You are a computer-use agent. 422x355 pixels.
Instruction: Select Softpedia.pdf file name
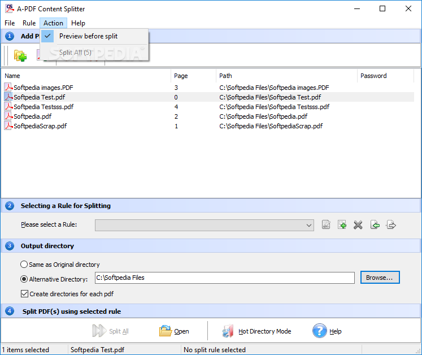pyautogui.click(x=33, y=116)
